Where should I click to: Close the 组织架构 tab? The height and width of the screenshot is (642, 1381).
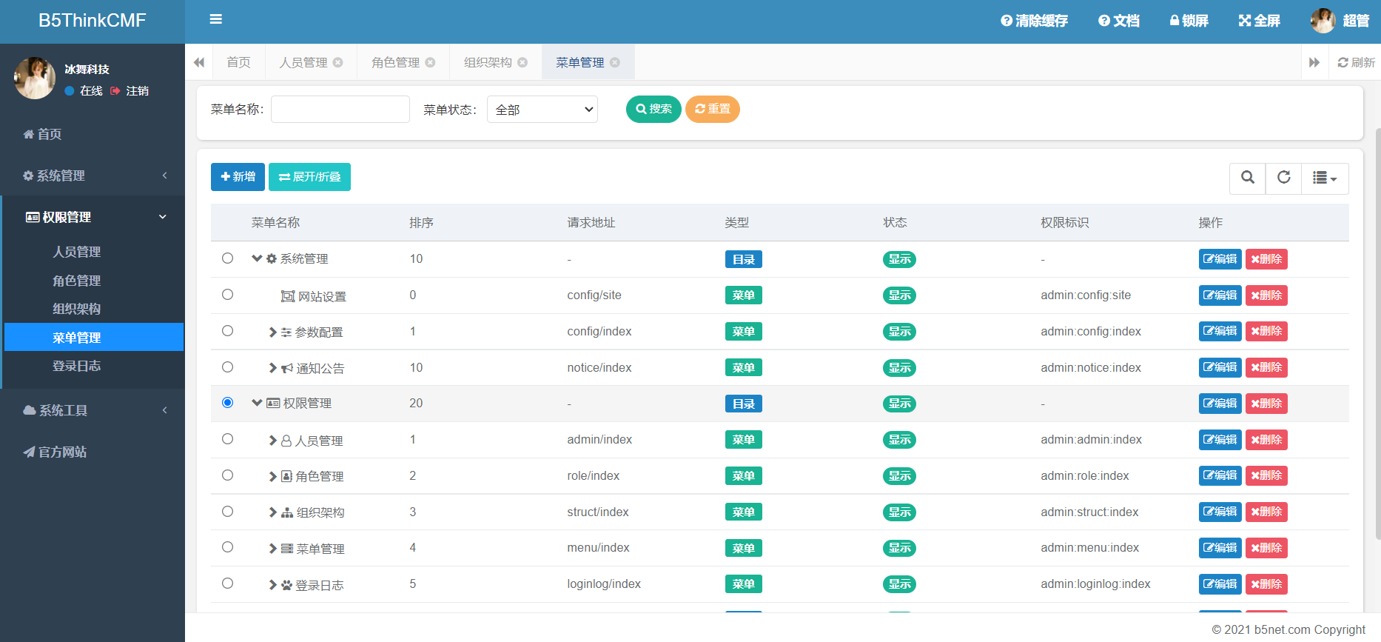(523, 62)
